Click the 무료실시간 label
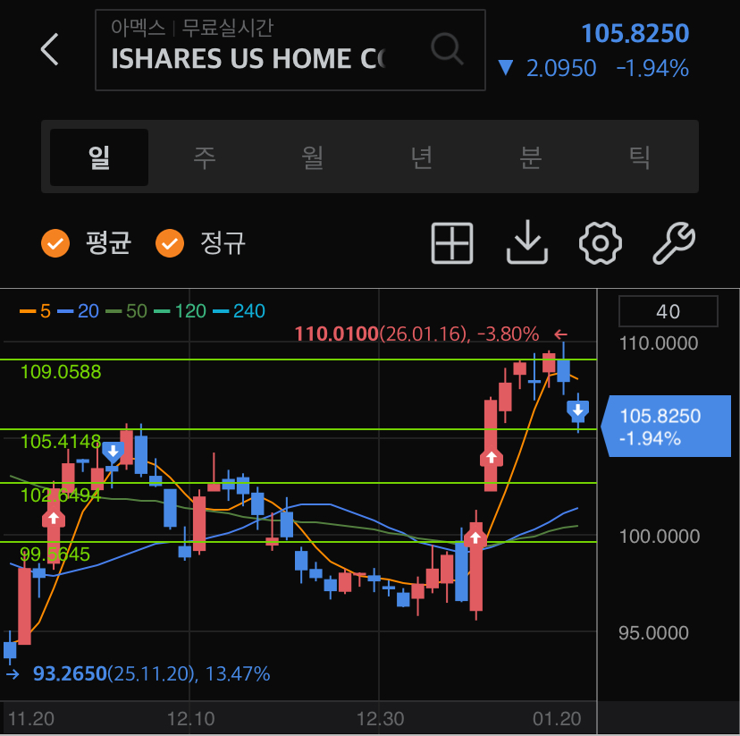Viewport: 740px width, 736px height. (x=228, y=28)
